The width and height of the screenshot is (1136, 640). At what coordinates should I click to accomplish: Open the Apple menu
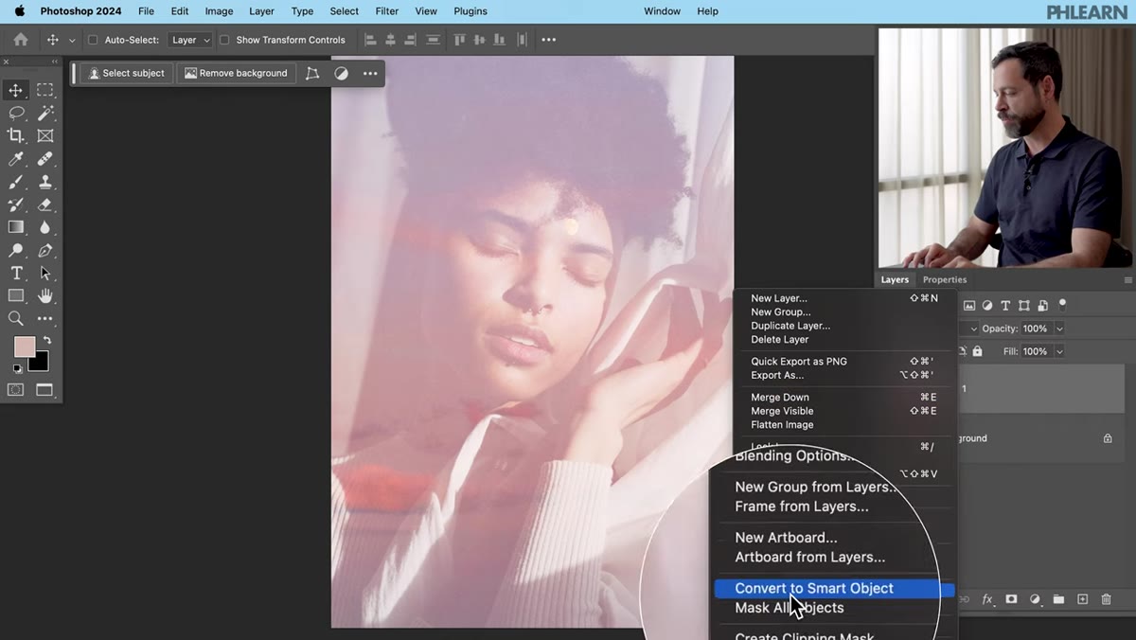(19, 11)
